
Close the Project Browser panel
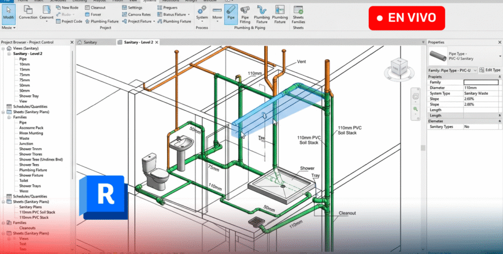coord(72,42)
